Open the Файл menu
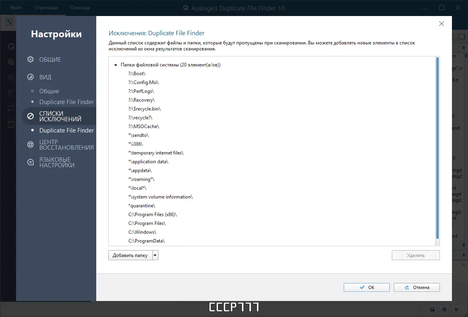 click(x=16, y=7)
